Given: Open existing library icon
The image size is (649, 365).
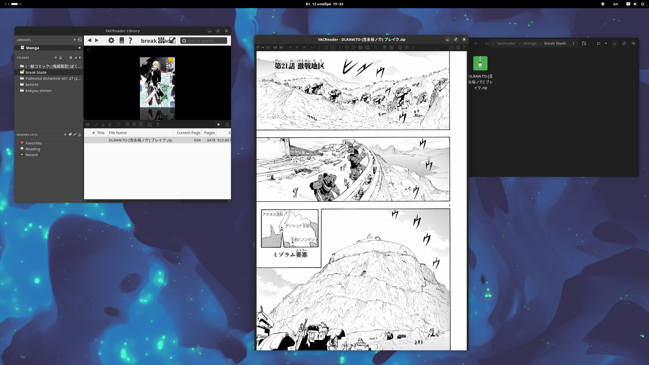Looking at the screenshot, I should [80, 40].
